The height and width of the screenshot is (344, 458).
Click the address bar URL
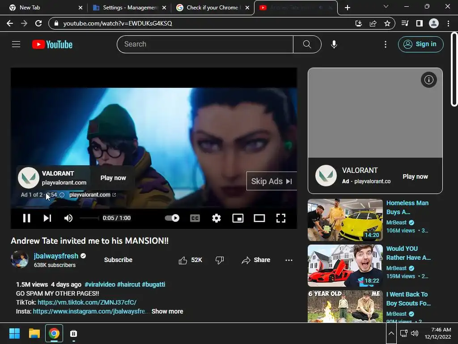pyautogui.click(x=118, y=23)
